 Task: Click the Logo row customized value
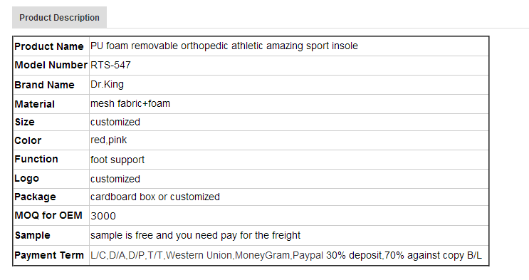coord(115,179)
